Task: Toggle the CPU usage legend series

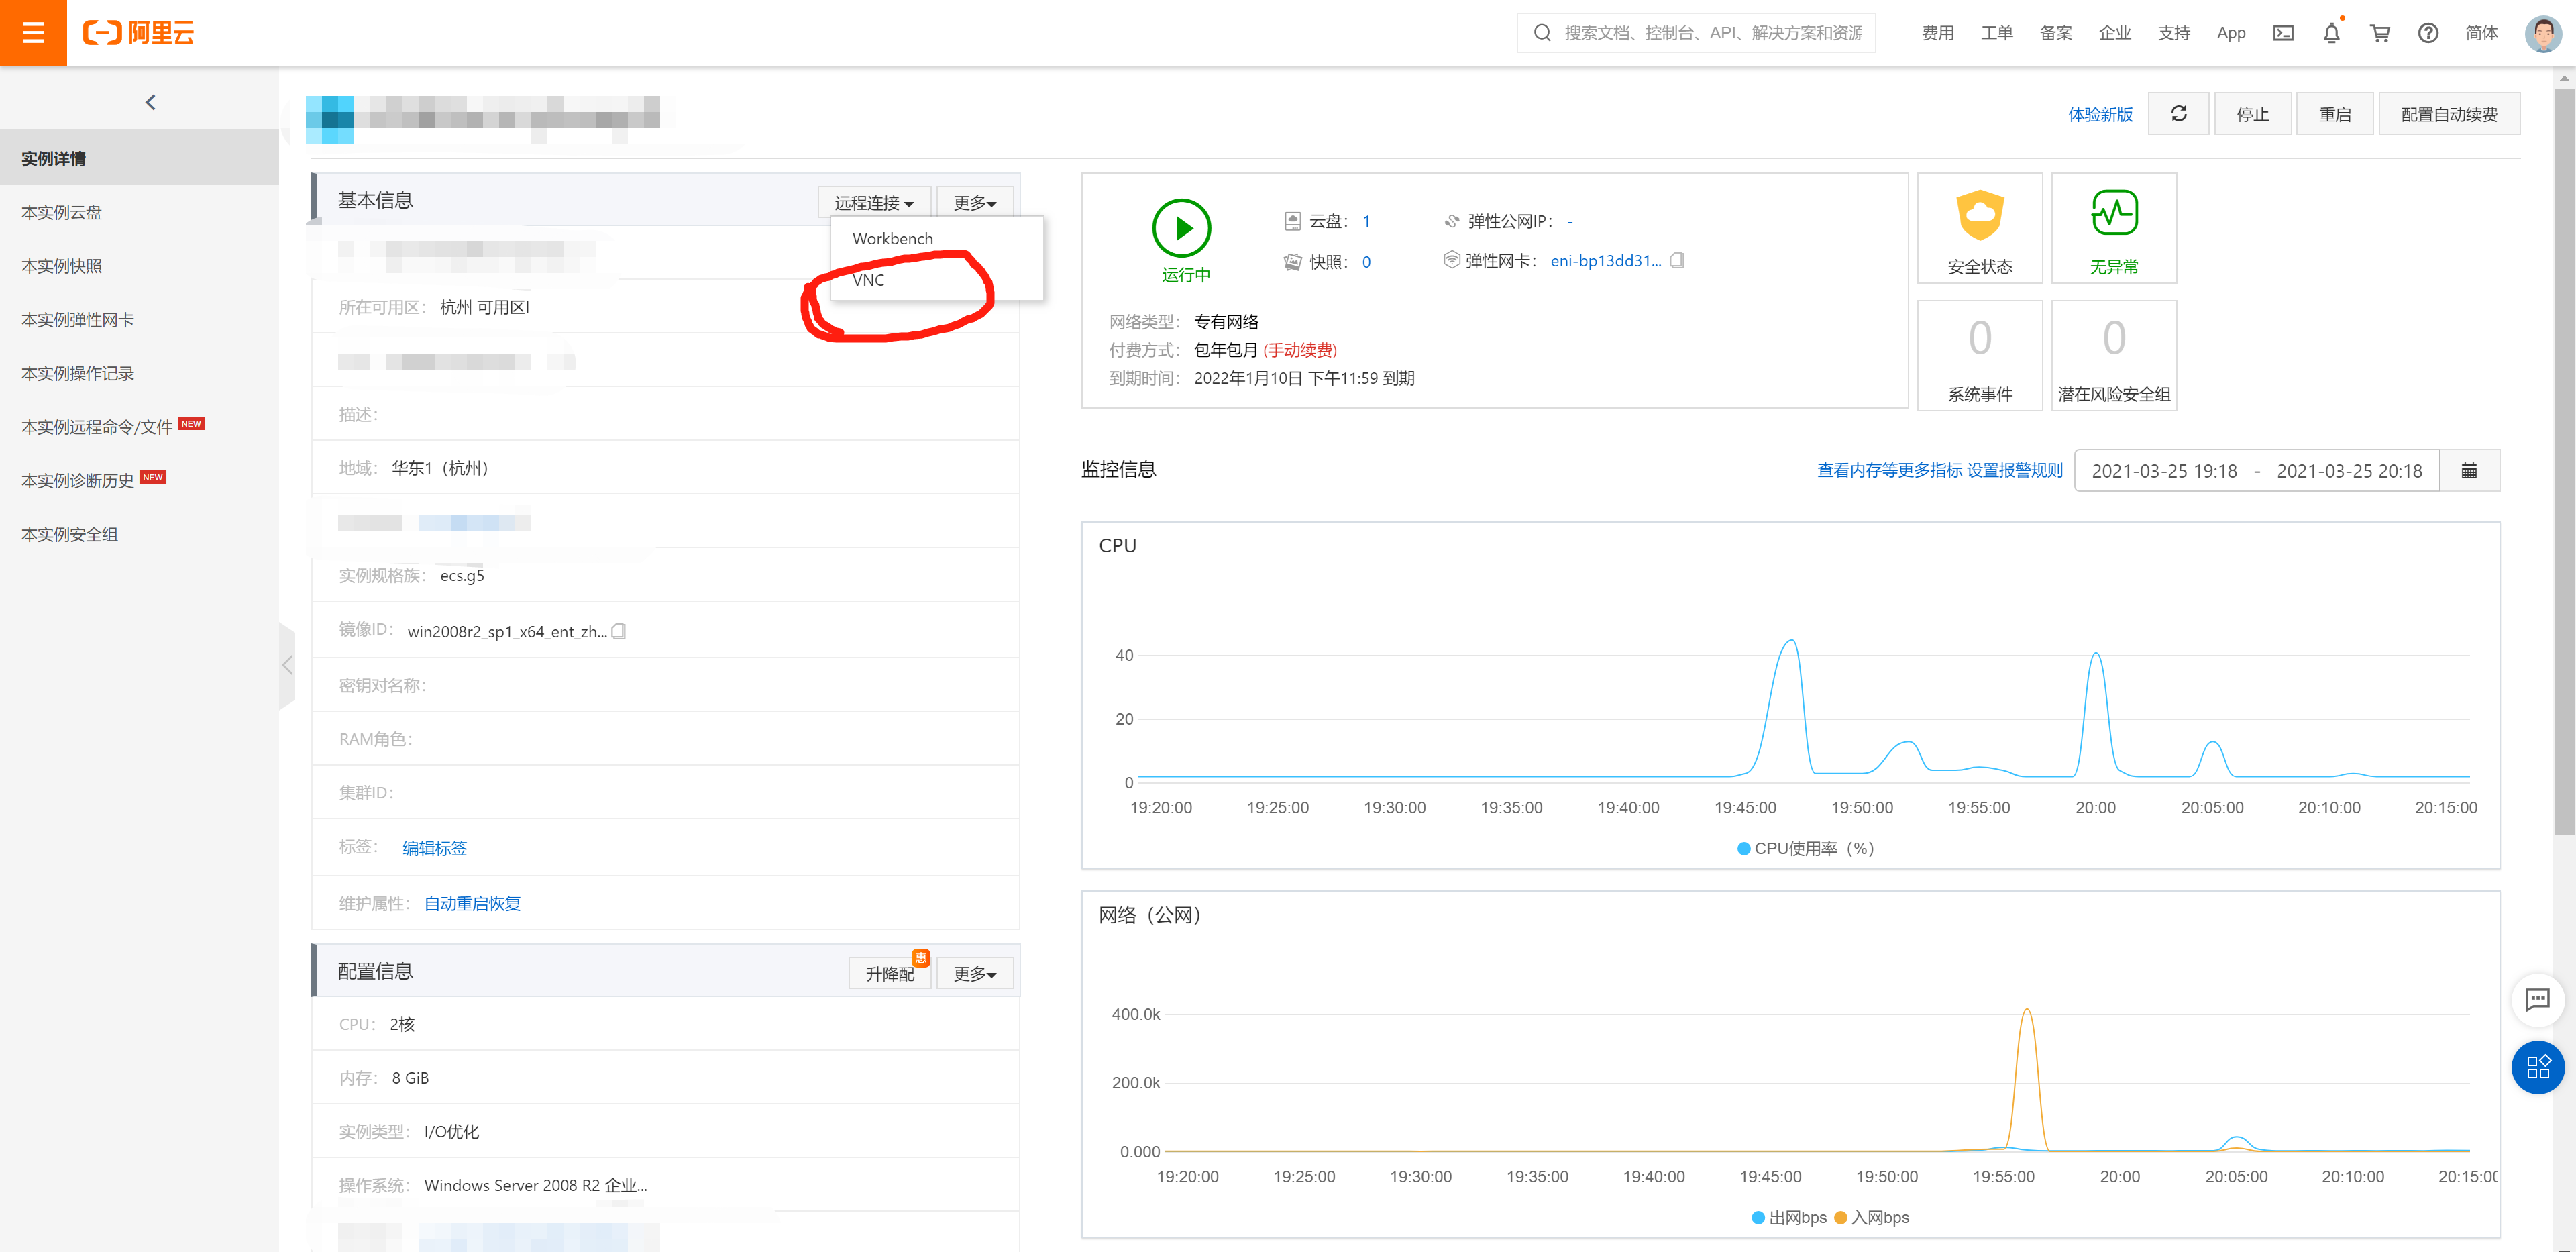Action: point(1805,848)
